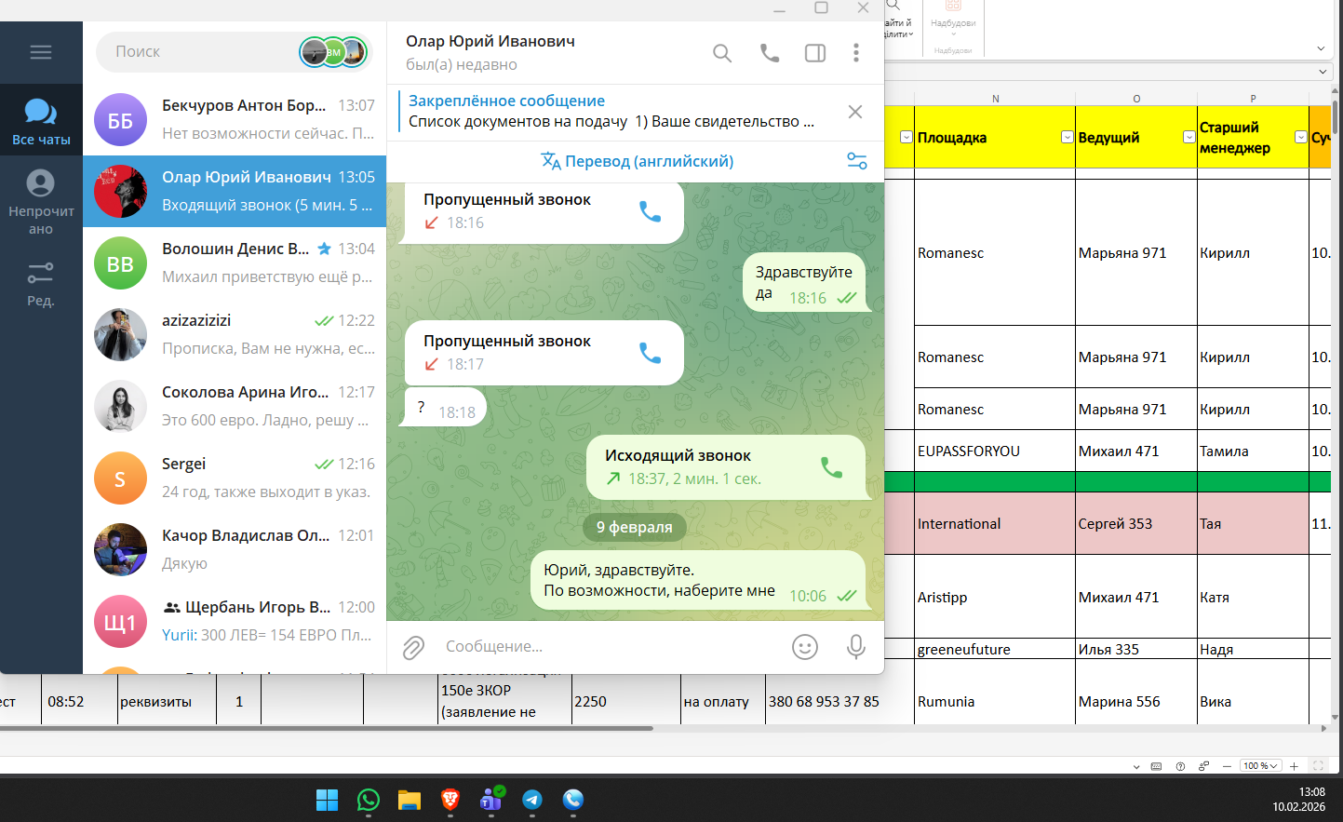Select the EUPASSFORYOU cell
The height and width of the screenshot is (822, 1343).
pos(995,451)
